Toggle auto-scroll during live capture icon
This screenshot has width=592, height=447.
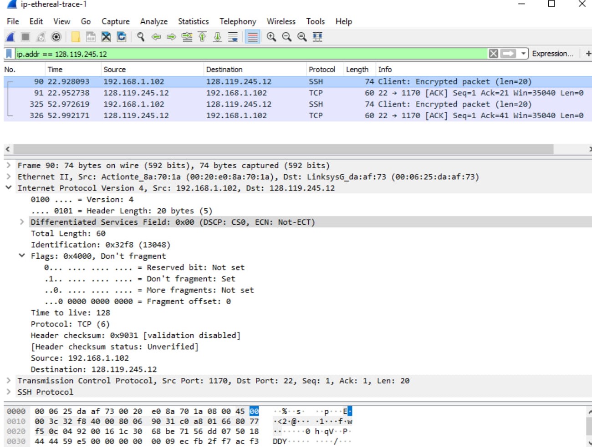[x=233, y=37]
